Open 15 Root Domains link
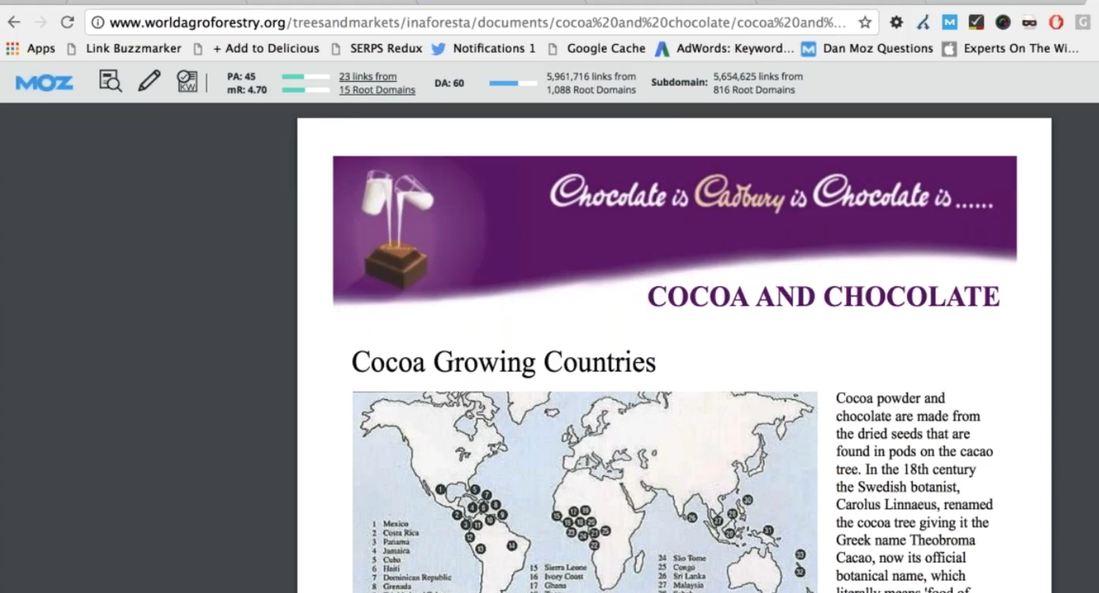1099x593 pixels. pos(377,90)
